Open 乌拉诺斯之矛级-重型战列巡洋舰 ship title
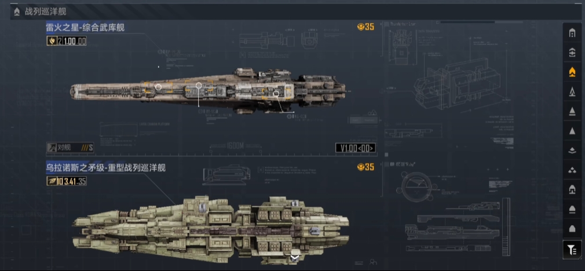This screenshot has width=585, height=271. 105,168
